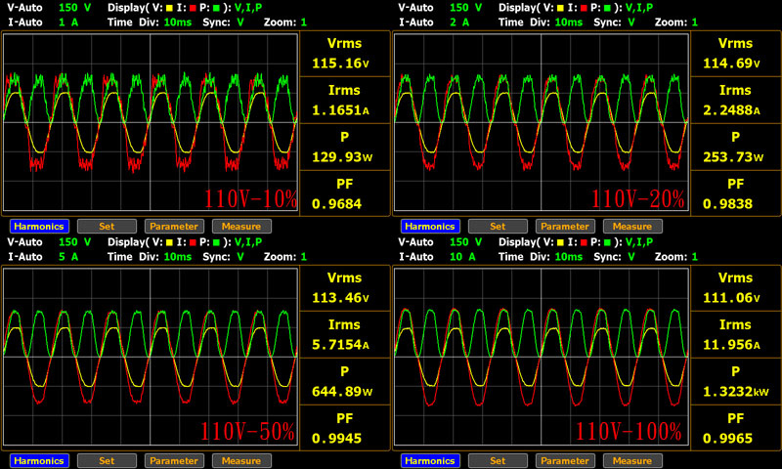Select Measure in the 110V-50% screen
The width and height of the screenshot is (782, 469).
pyautogui.click(x=241, y=460)
